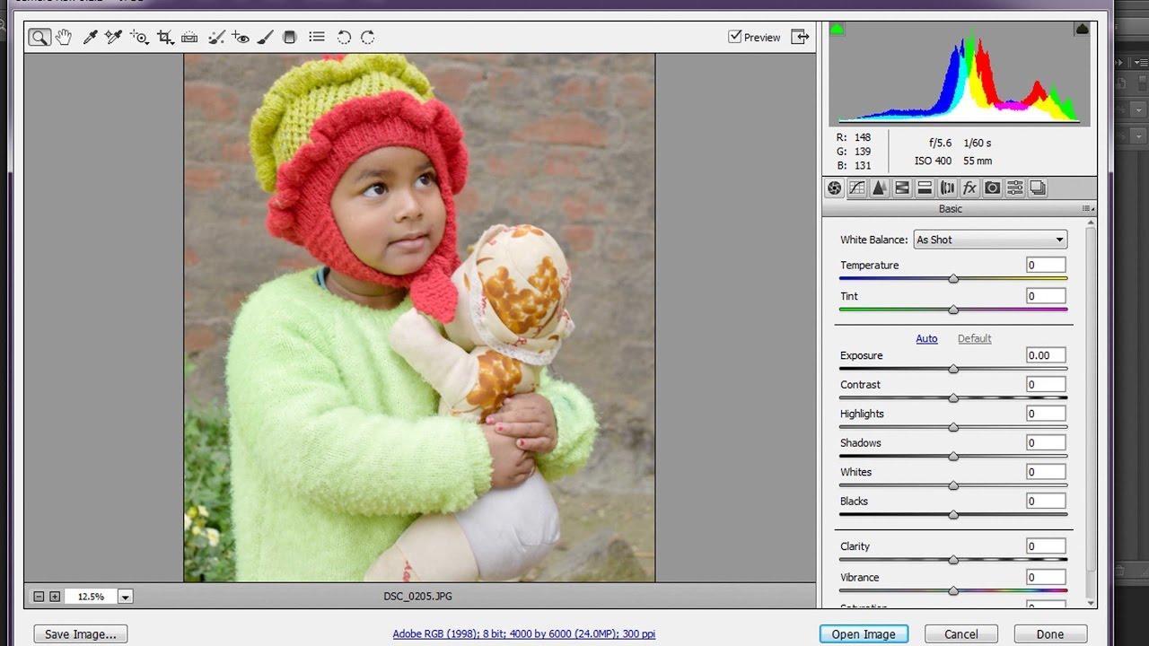Choose the Spot Removal tool
1149x646 pixels.
216,37
